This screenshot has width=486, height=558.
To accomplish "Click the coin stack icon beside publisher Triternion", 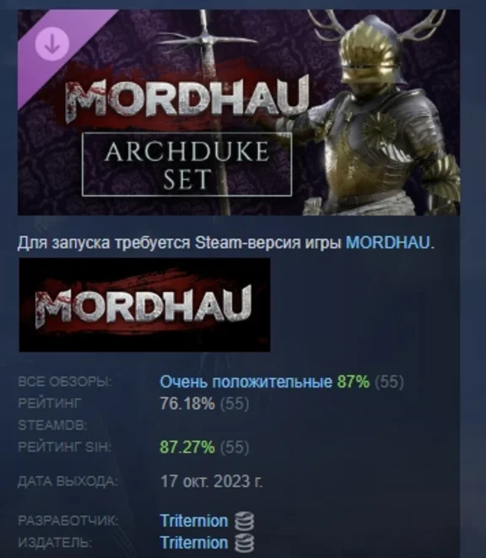I will (245, 543).
